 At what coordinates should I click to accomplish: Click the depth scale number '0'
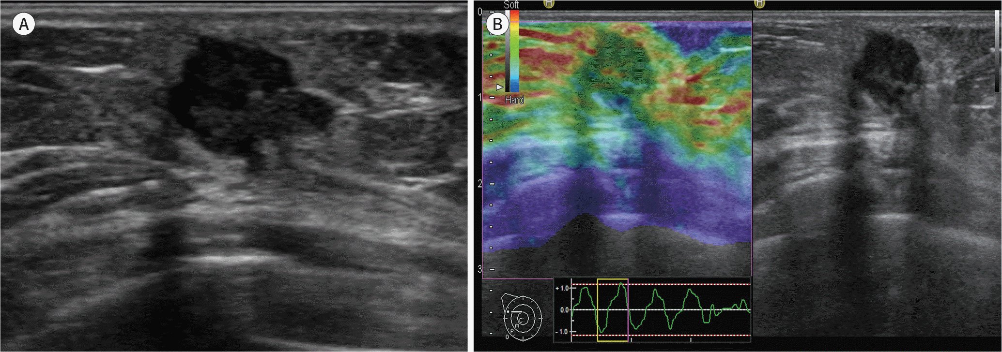coord(480,12)
